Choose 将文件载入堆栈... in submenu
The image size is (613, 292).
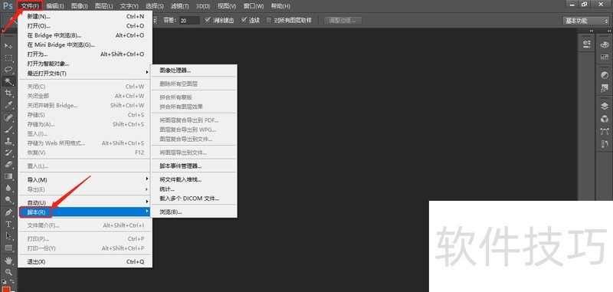click(194, 180)
